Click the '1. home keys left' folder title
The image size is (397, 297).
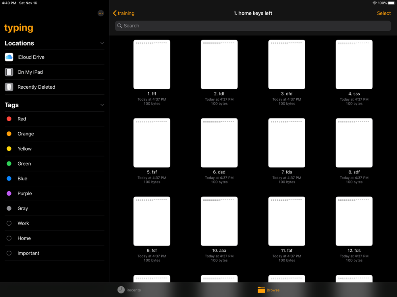(252, 13)
